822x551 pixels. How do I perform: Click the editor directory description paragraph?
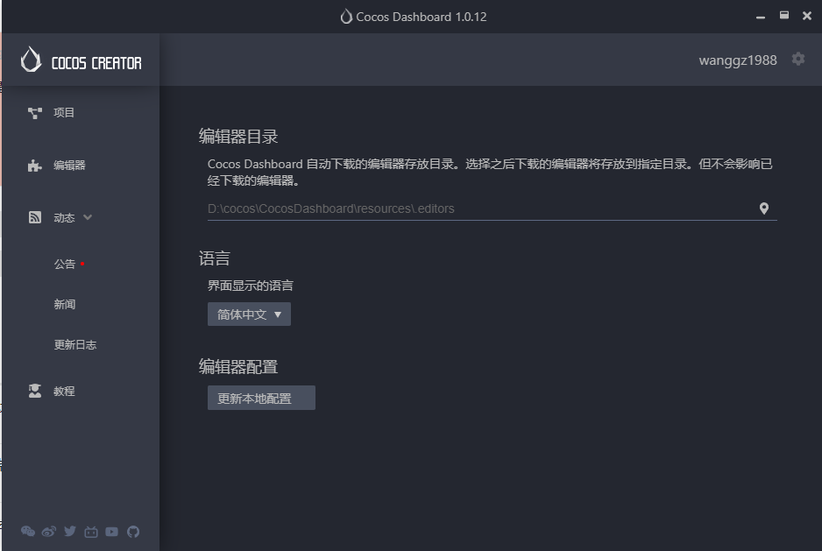click(490, 172)
